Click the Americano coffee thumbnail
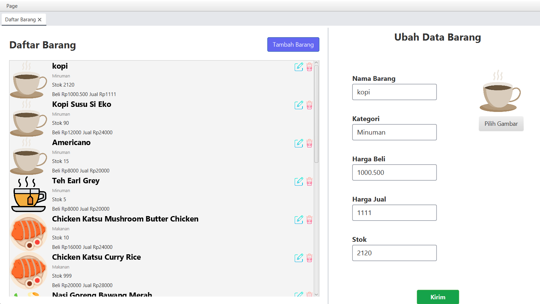 point(28,156)
